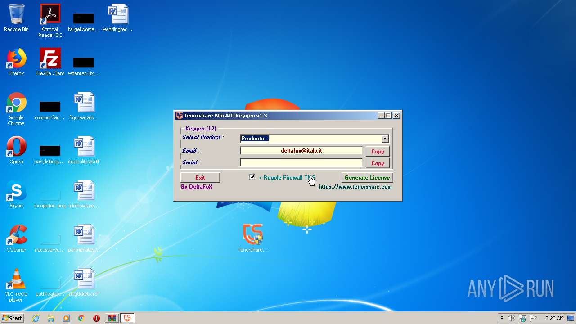
Task: Open Windows Explorer from taskbar
Action: click(x=51, y=318)
